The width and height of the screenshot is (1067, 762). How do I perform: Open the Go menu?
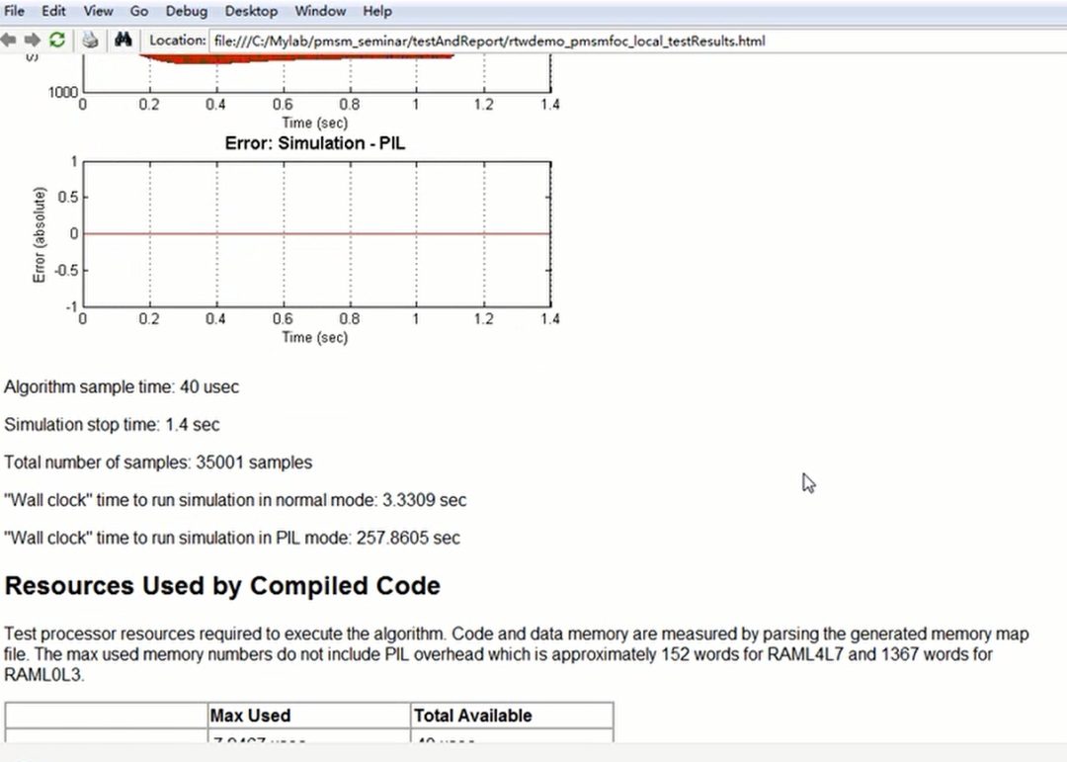[x=139, y=11]
